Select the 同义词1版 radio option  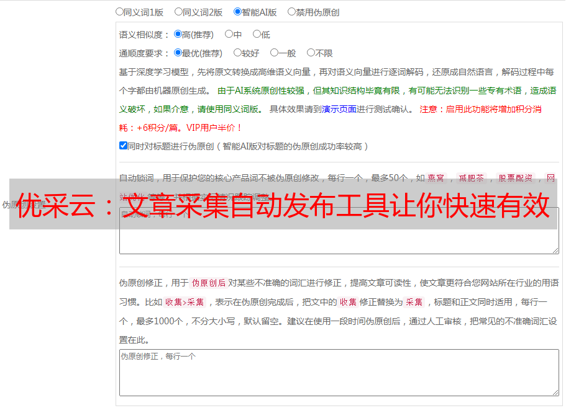pos(119,12)
